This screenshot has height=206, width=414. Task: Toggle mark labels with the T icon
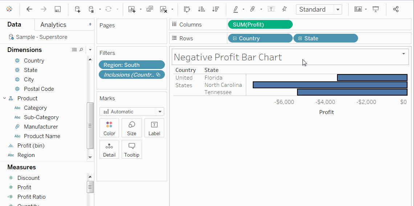tap(271, 9)
